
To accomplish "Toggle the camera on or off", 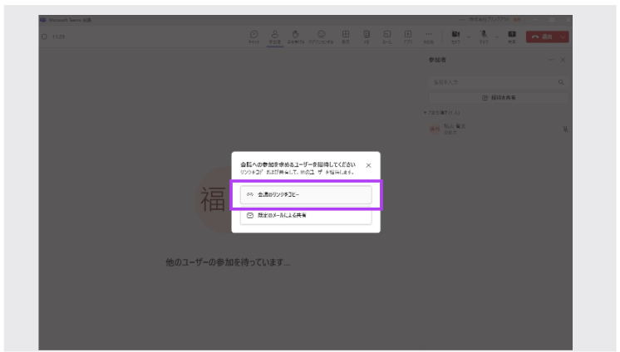I will pyautogui.click(x=456, y=37).
